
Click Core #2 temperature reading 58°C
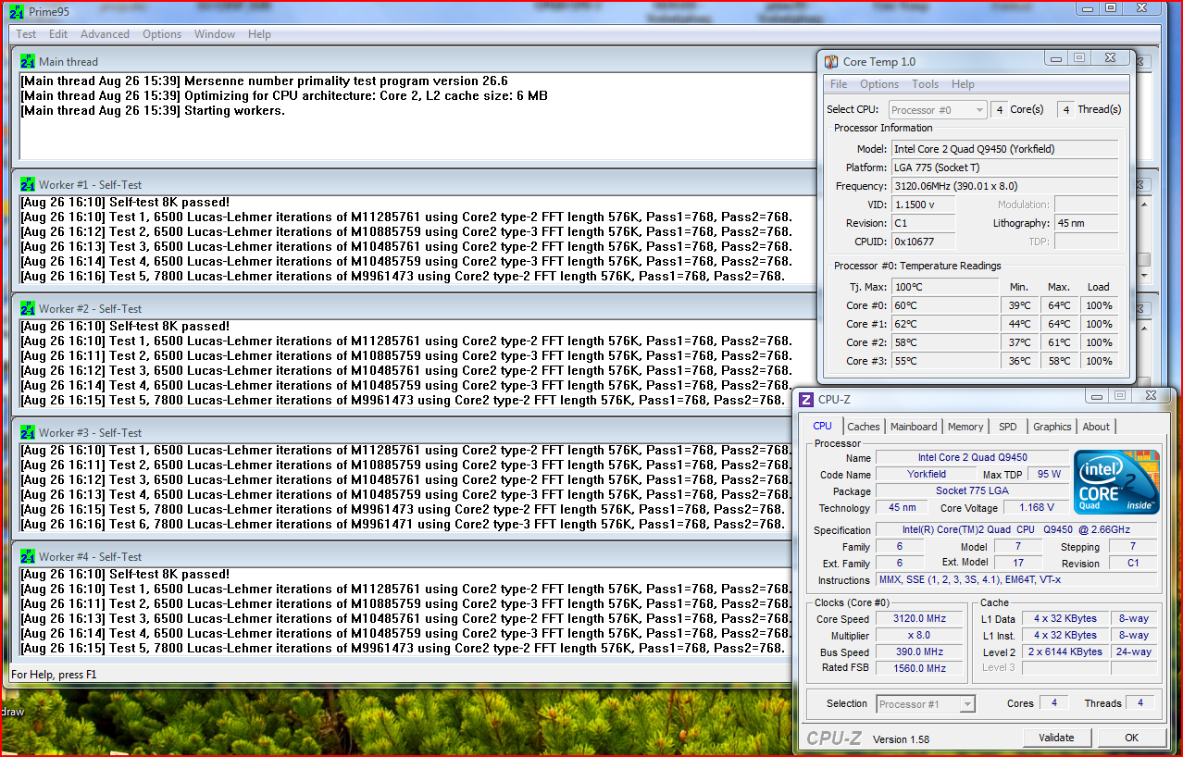(x=944, y=342)
